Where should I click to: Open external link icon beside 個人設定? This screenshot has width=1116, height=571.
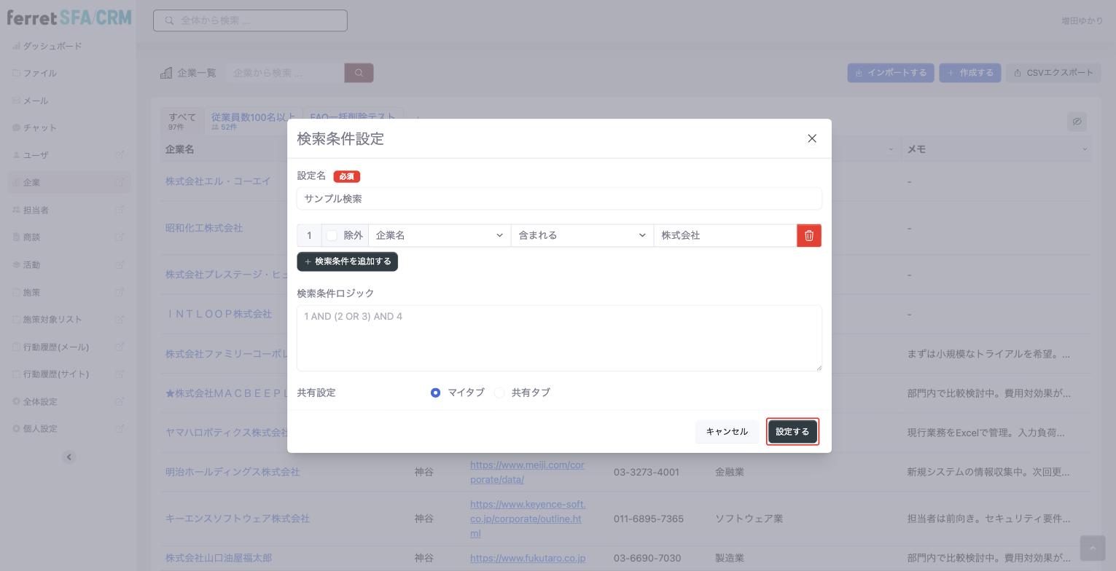pos(120,428)
